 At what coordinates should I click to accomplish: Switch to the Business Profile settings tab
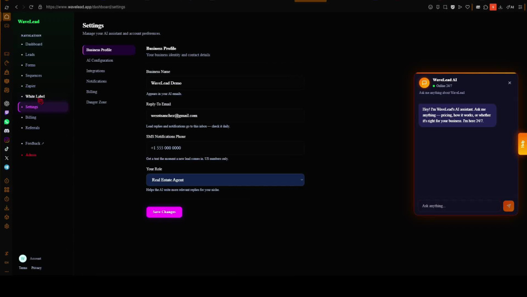coord(109,50)
